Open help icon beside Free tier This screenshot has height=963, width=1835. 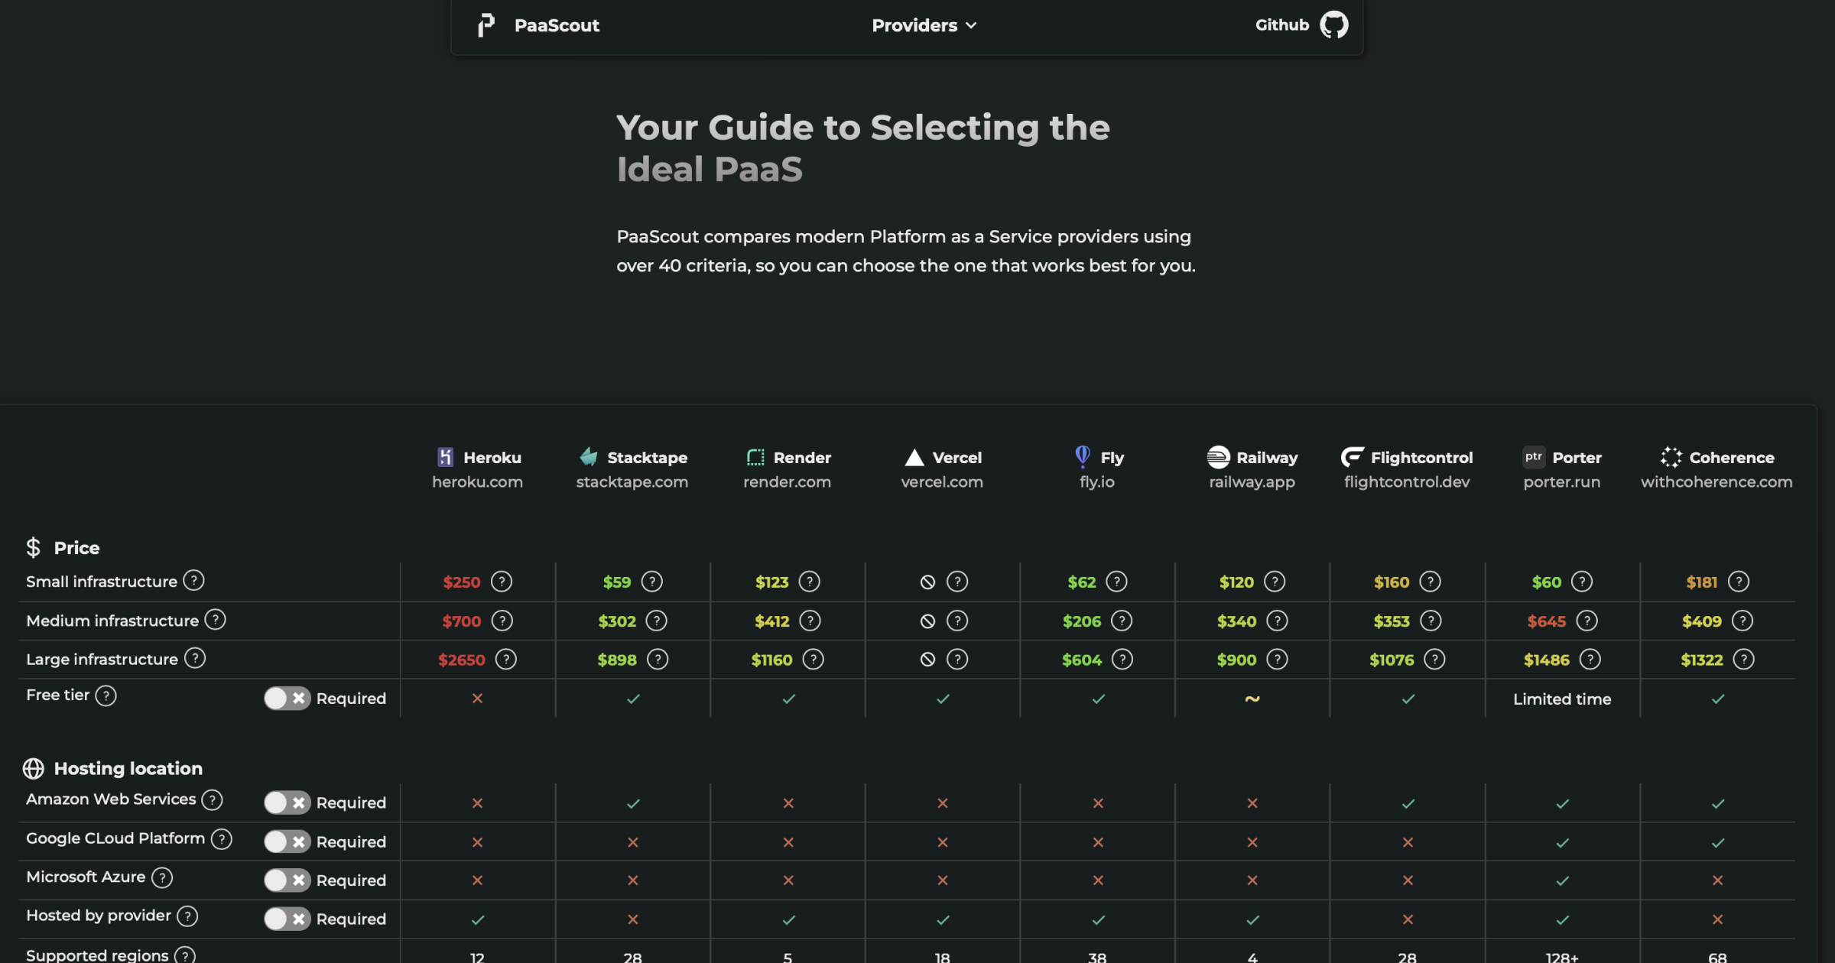pyautogui.click(x=106, y=695)
